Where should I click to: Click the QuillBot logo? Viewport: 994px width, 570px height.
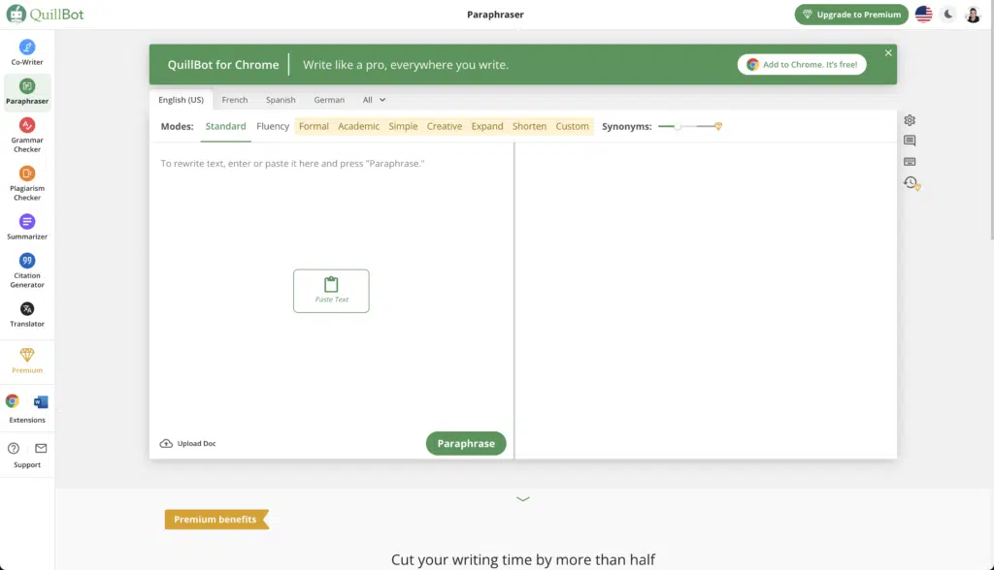click(x=45, y=14)
